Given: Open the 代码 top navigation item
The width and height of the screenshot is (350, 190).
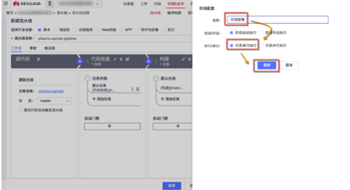Looking at the screenshot, I should (x=157, y=4).
